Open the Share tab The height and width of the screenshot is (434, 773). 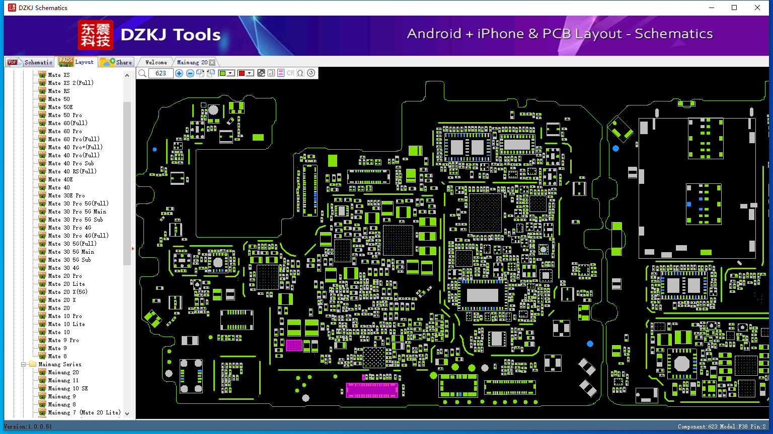(116, 62)
